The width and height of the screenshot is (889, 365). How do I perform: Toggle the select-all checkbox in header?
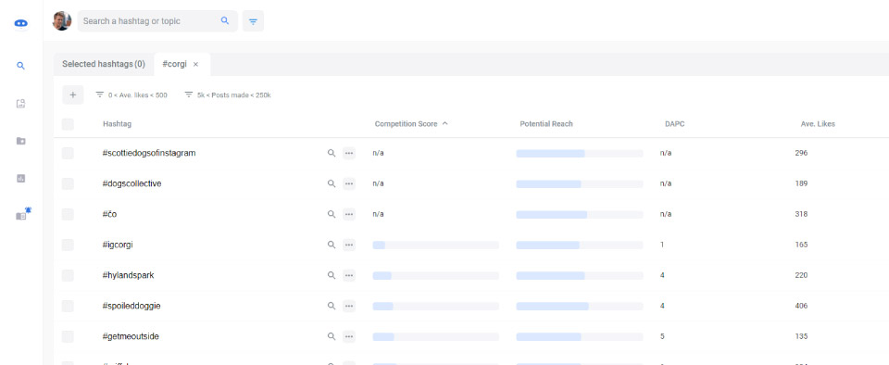coord(68,124)
